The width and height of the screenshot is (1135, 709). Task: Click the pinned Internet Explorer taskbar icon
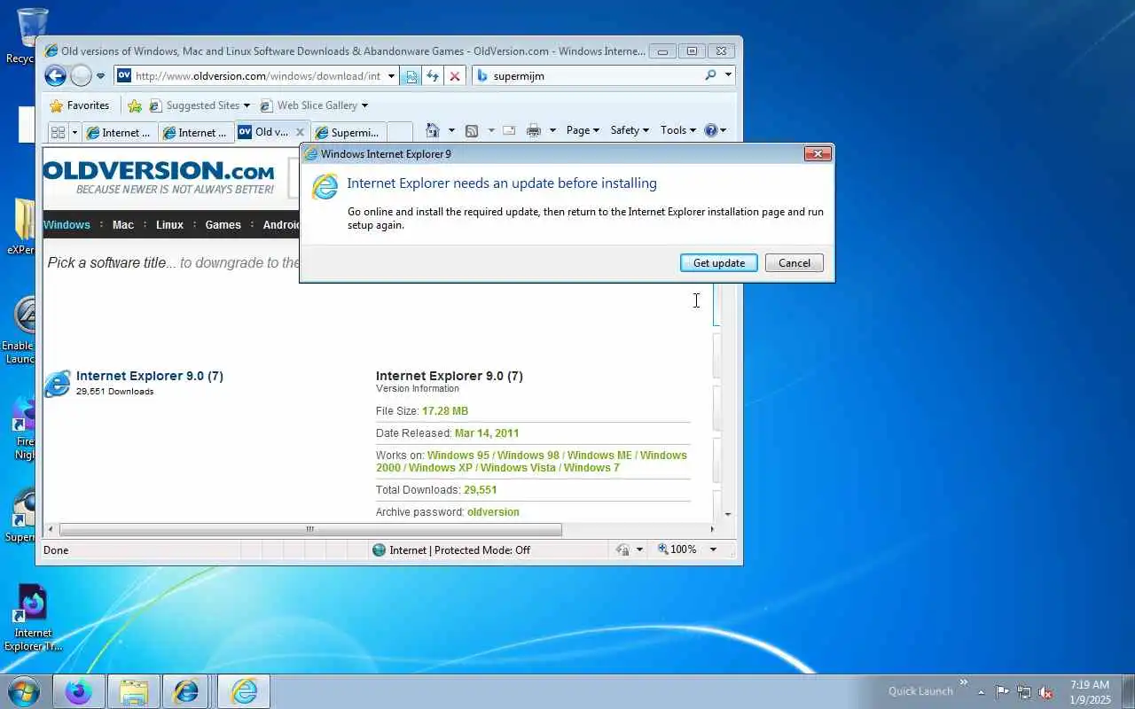[186, 691]
